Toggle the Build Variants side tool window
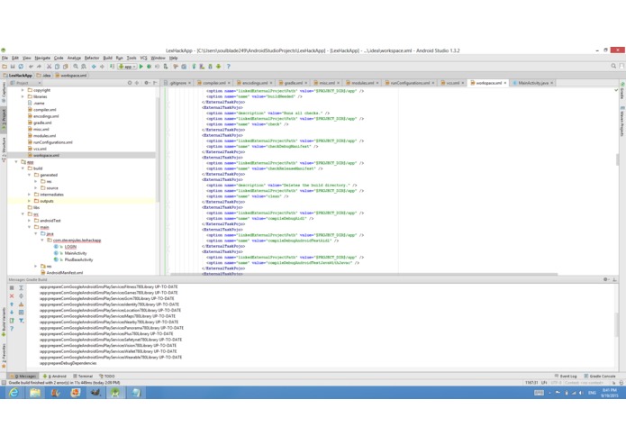The height and width of the screenshot is (445, 626). point(4,322)
